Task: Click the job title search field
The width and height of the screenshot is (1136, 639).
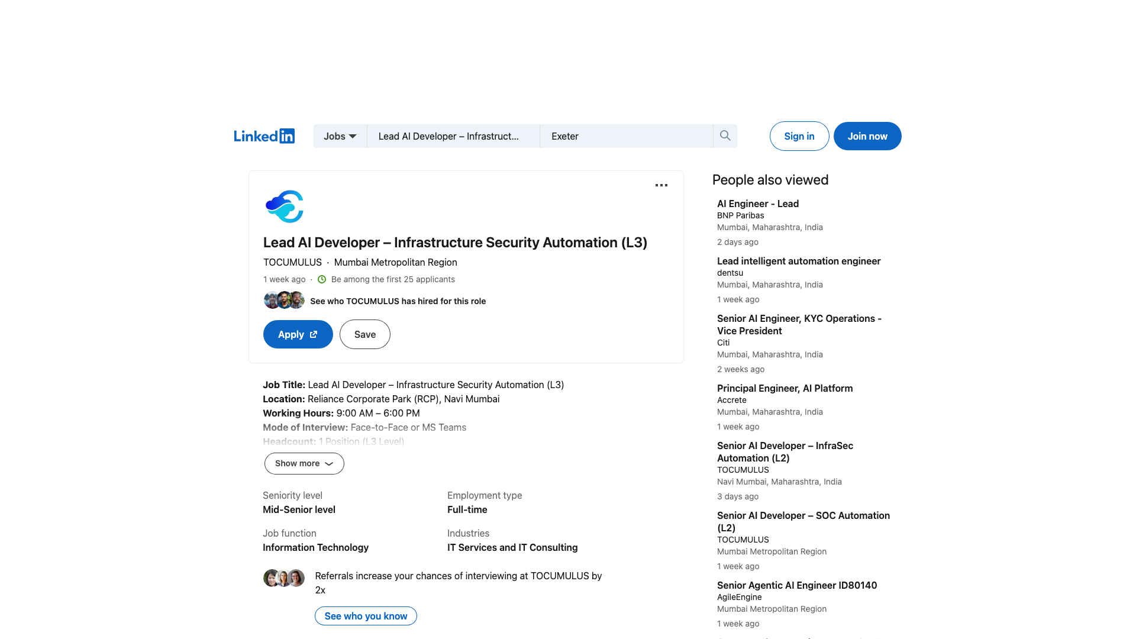Action: (453, 136)
